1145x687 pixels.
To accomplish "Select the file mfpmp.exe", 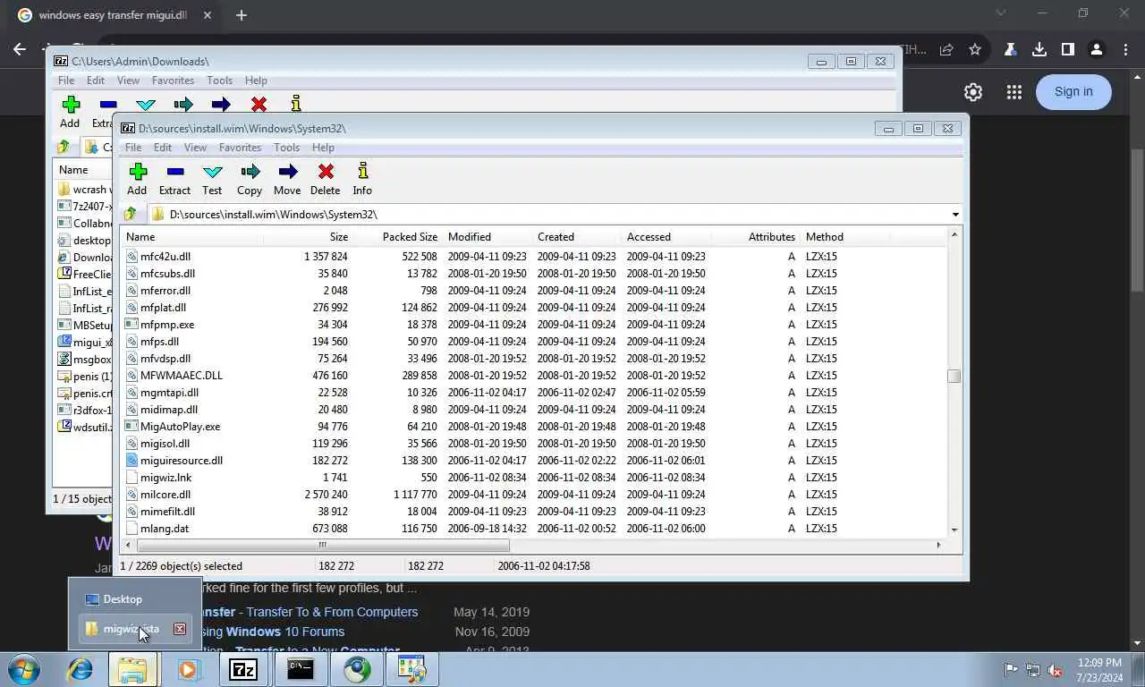I will (167, 325).
